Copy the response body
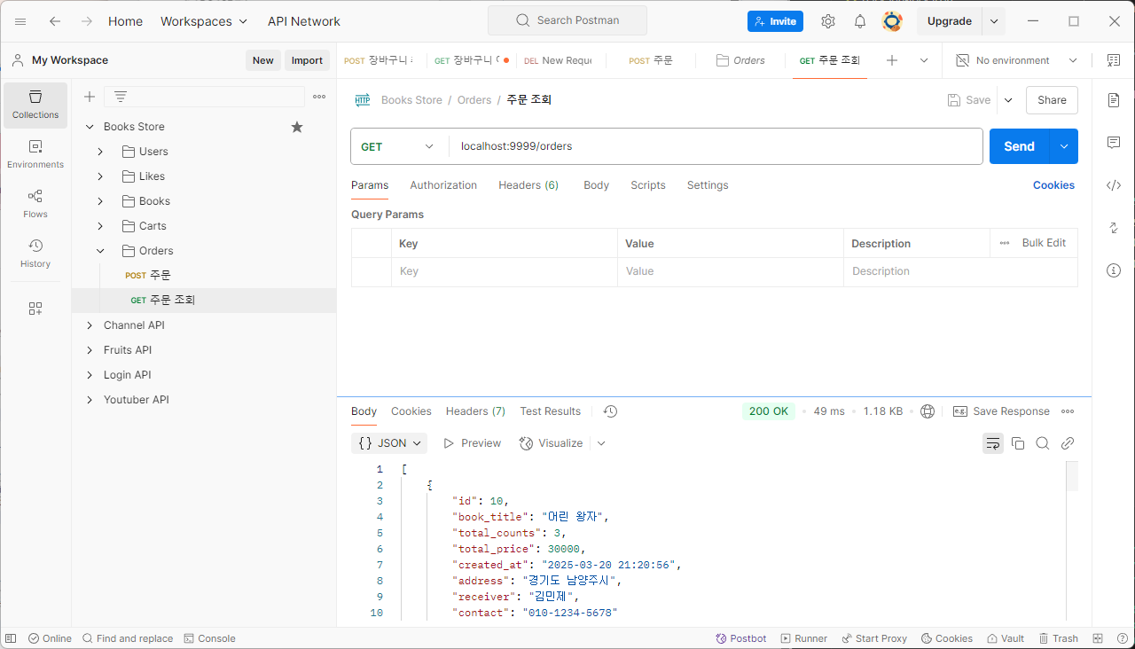1135x649 pixels. (1018, 443)
